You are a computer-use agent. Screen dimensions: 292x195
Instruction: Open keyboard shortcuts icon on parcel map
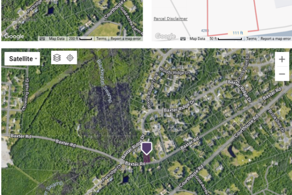click(183, 39)
